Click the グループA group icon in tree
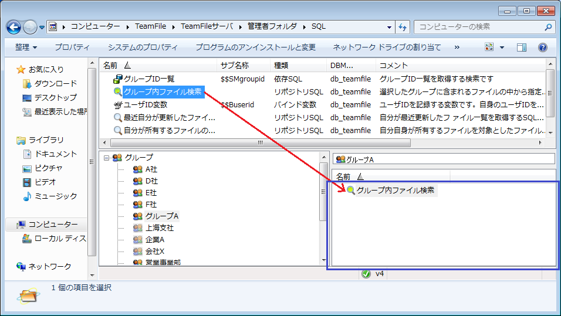561x316 pixels. coord(138,216)
